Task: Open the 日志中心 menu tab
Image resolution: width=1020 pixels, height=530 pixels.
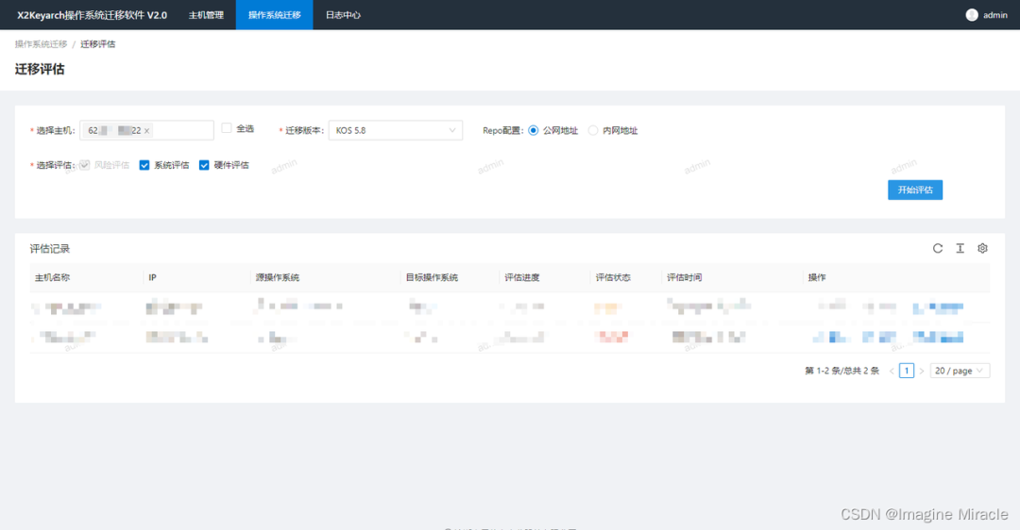Action: pos(343,15)
